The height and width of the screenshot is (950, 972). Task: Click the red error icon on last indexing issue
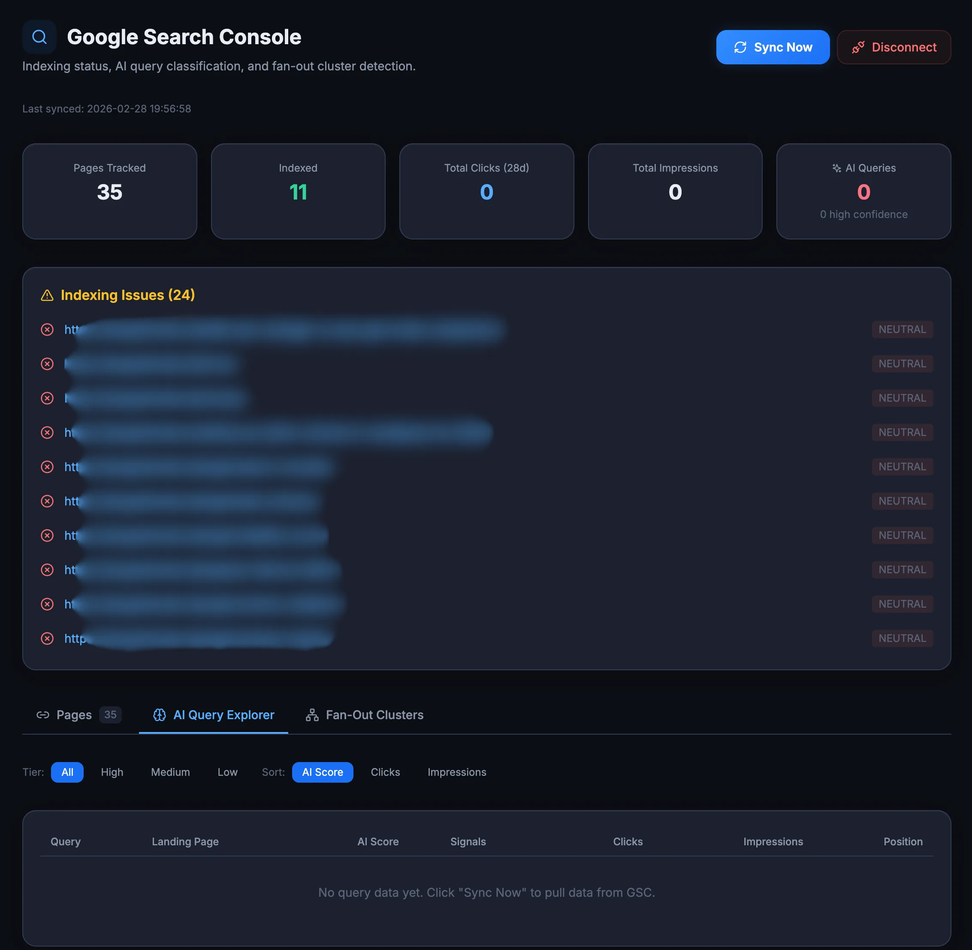(47, 638)
